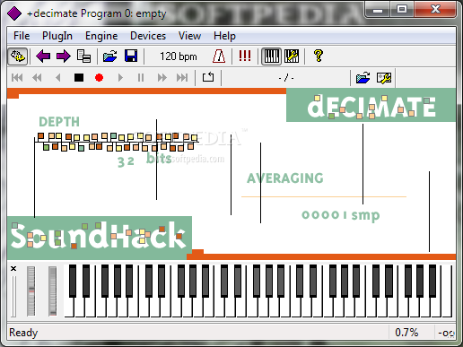The height and width of the screenshot is (347, 463).
Task: Step back with the single left arrow
Action: [x=58, y=78]
